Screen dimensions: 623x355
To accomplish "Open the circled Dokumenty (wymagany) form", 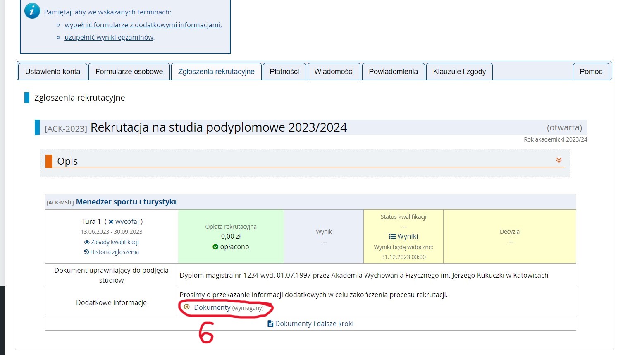I will (213, 307).
